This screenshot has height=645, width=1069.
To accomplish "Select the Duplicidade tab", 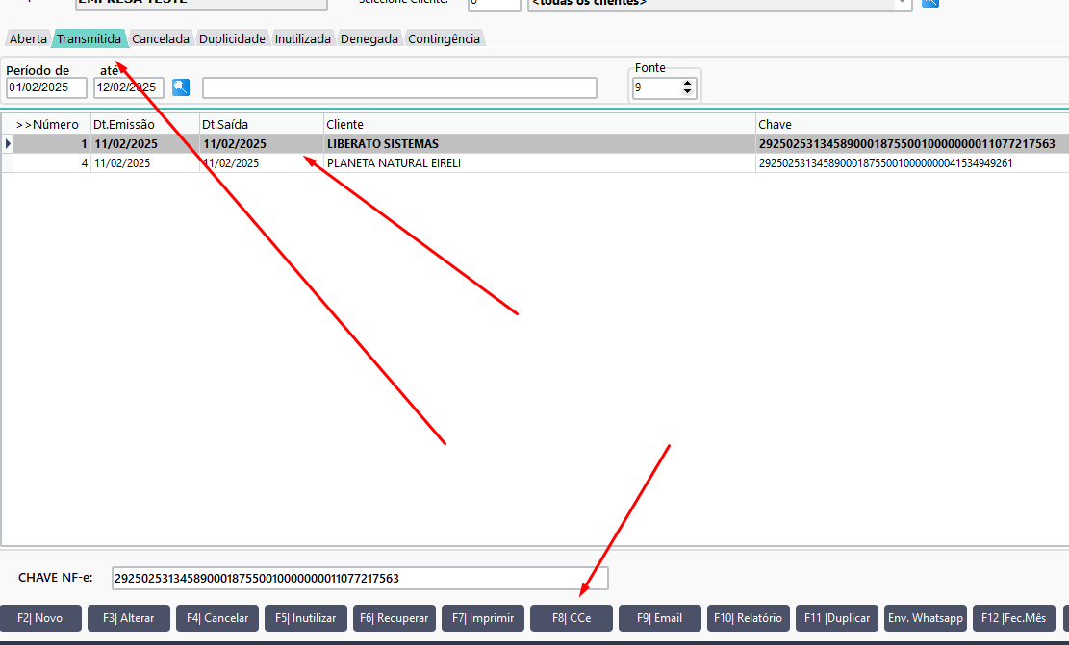I will coord(232,38).
